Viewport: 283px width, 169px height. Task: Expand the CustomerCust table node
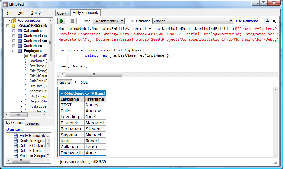tap(14, 36)
